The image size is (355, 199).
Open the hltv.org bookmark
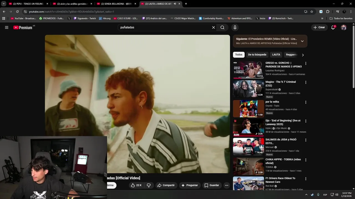(x=105, y=19)
